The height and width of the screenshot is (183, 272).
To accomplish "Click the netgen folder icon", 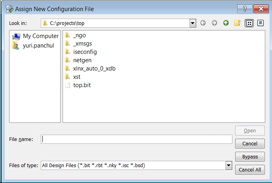I will coord(68,60).
